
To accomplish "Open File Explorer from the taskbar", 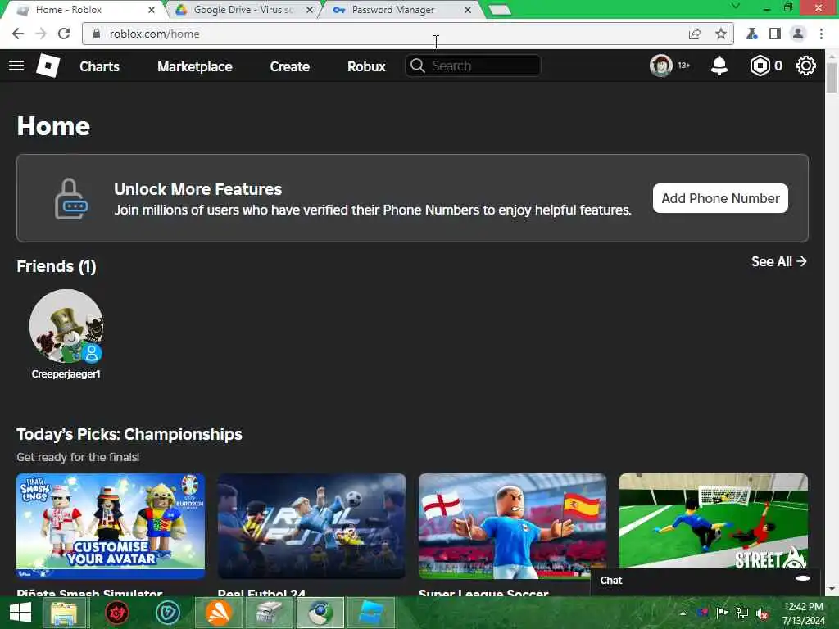I will (x=64, y=613).
